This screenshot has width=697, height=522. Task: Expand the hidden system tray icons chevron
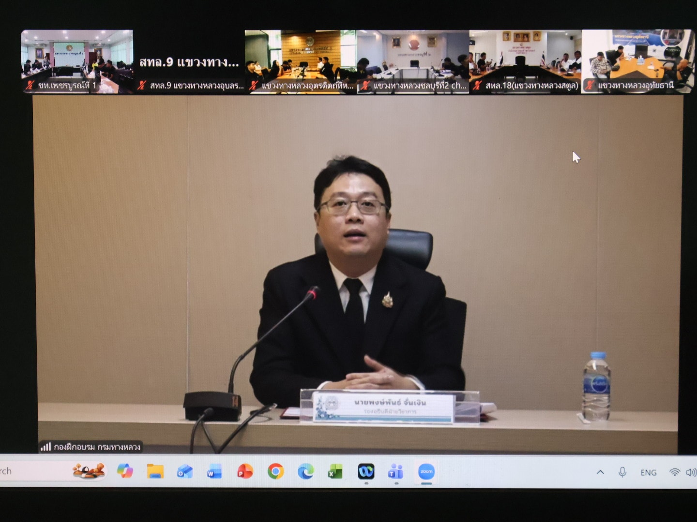pos(600,472)
